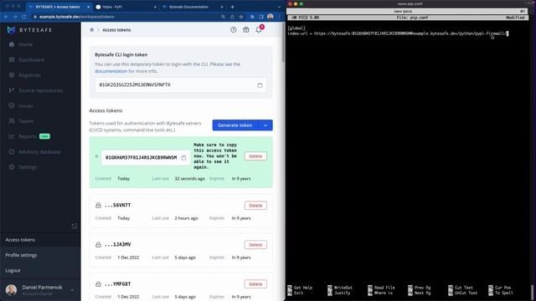The image size is (536, 301).
Task: Open the Chrome three-dot menu
Action: click(279, 17)
